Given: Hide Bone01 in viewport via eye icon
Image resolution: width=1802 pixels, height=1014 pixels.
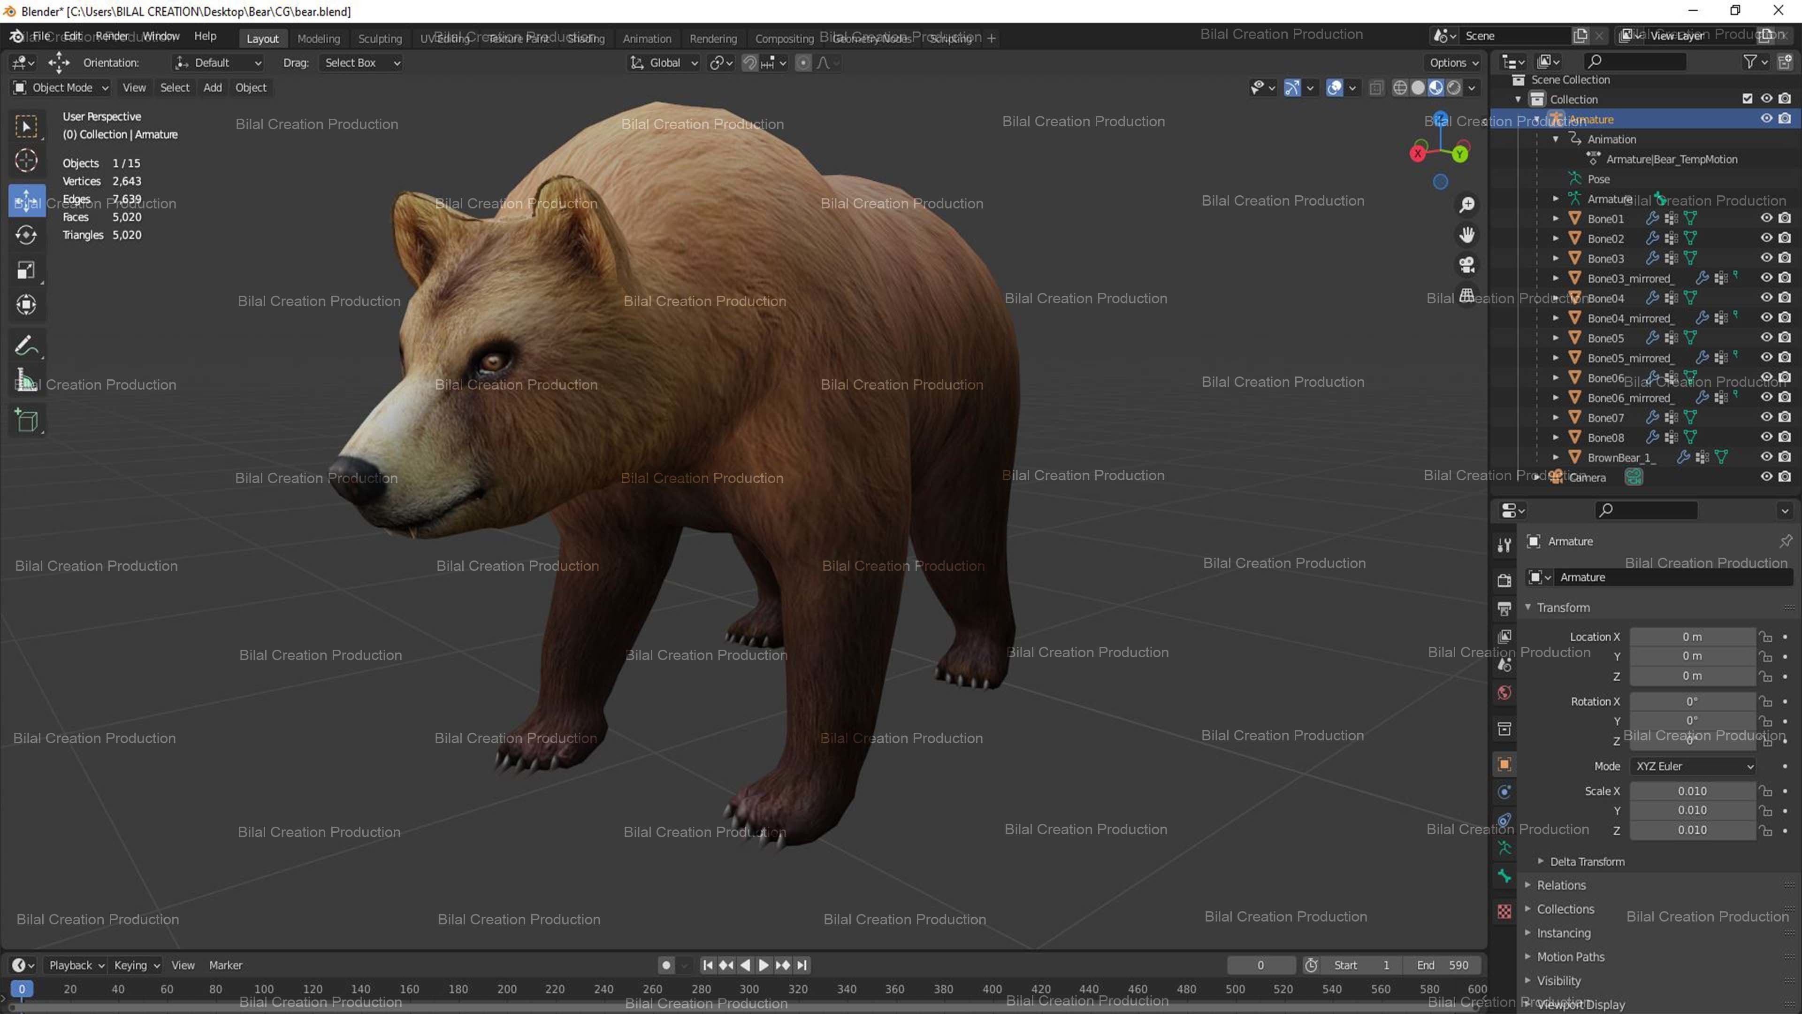Looking at the screenshot, I should (x=1766, y=218).
